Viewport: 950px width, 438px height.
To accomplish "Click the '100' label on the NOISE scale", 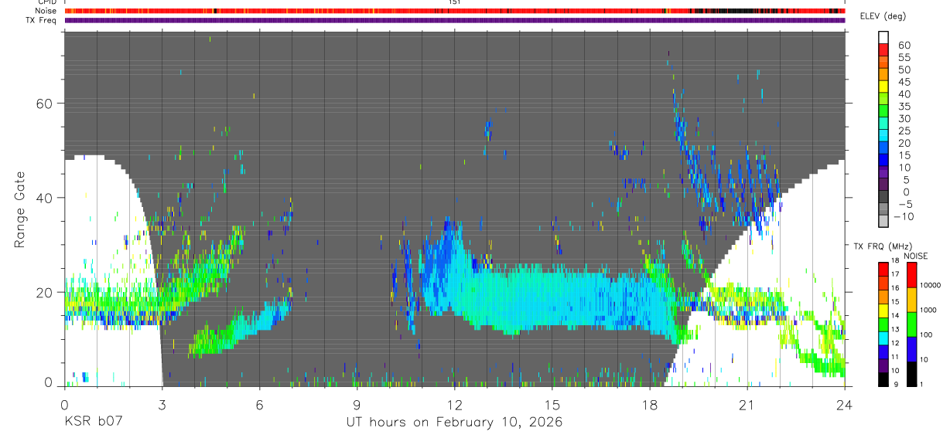I will (x=926, y=334).
